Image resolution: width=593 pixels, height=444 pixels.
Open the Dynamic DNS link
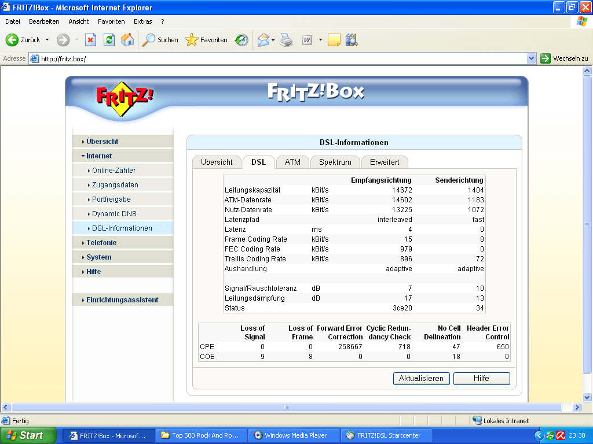[x=114, y=213]
